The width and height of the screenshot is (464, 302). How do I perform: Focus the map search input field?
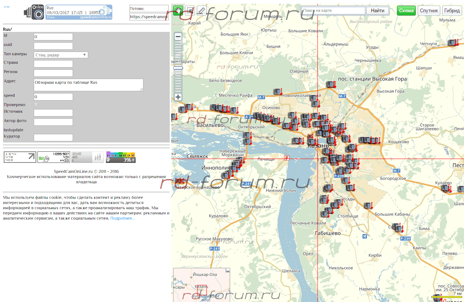[x=333, y=10]
